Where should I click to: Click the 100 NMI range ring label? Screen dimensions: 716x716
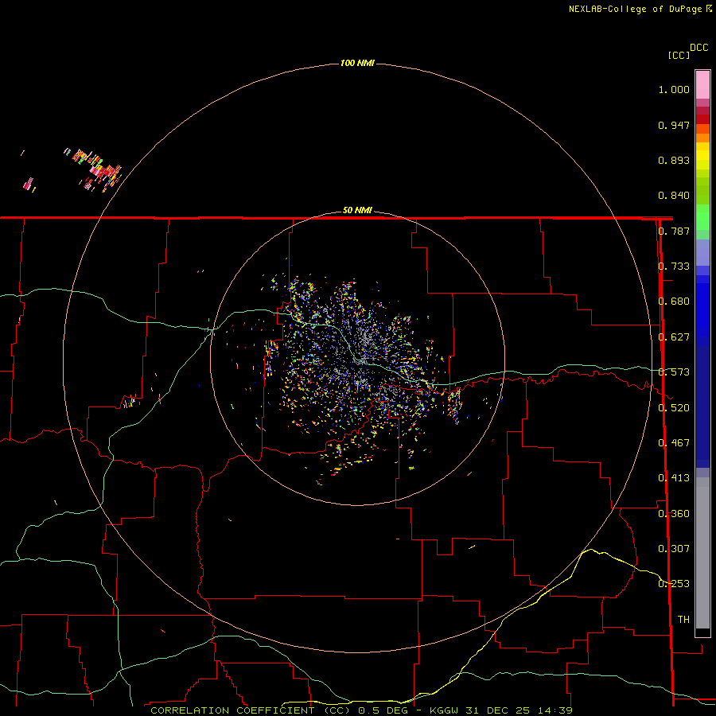coord(357,63)
